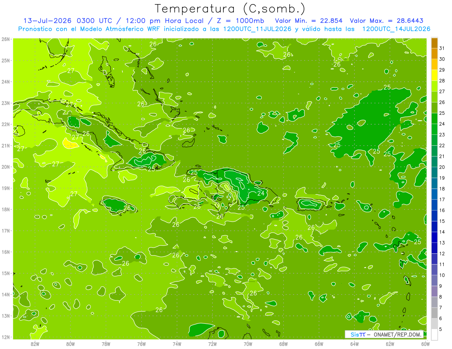Select the "74W" longitude axis label
452x349 pixels.
177,344
